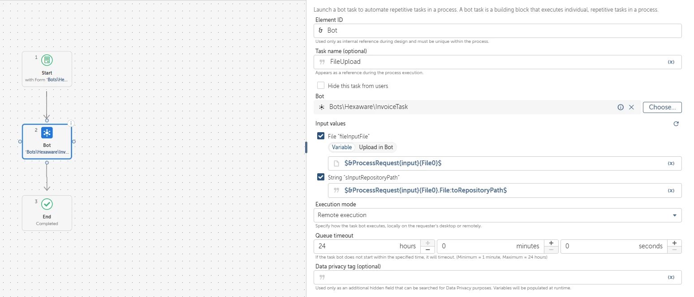
Task: Uncheck String sInputRepositoryPath checkbox
Action: (321, 177)
